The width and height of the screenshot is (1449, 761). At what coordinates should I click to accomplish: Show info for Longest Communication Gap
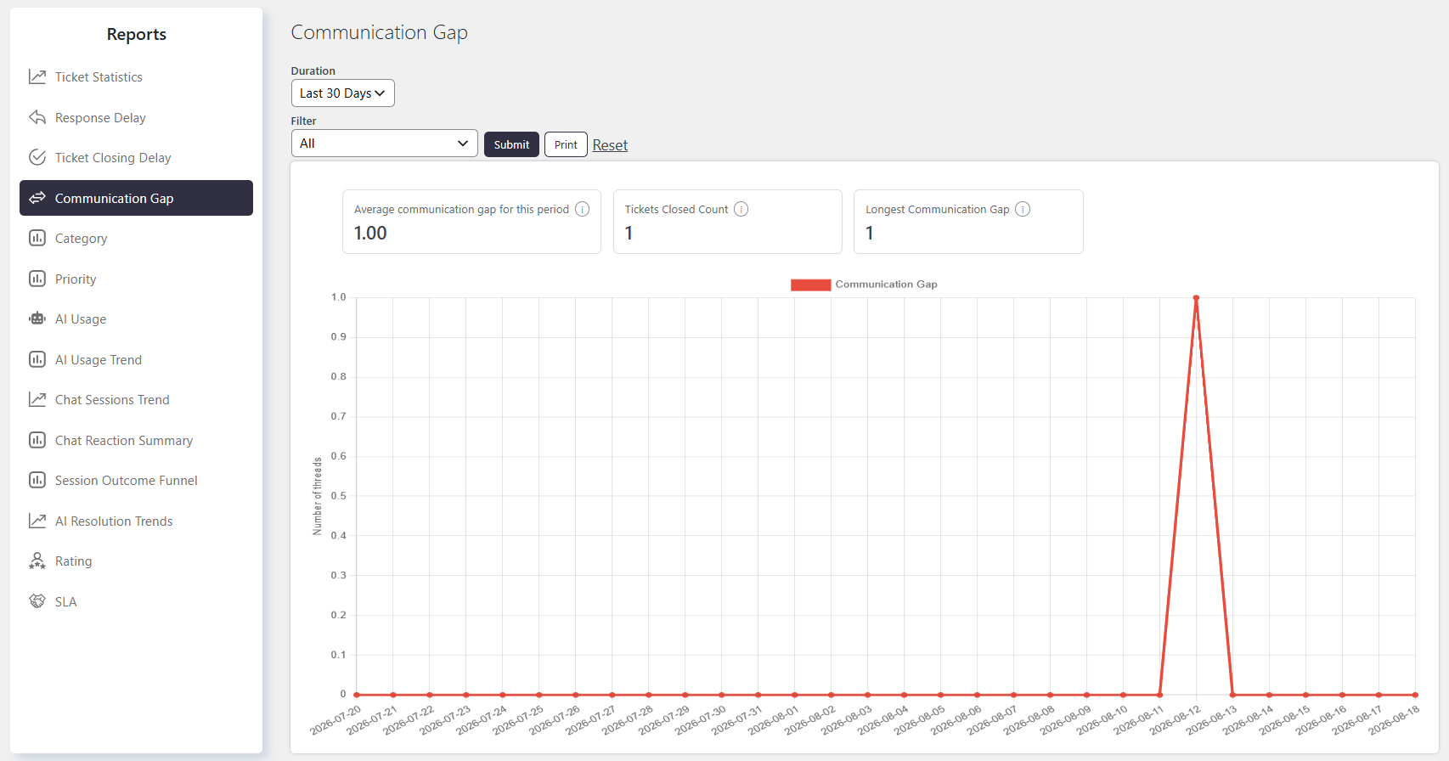pos(1023,209)
